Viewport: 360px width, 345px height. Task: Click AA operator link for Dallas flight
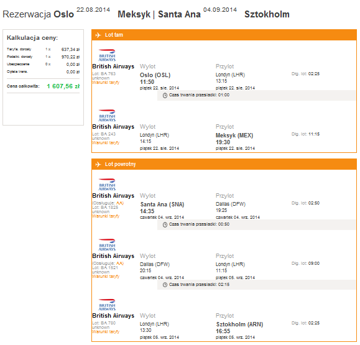click(x=119, y=264)
